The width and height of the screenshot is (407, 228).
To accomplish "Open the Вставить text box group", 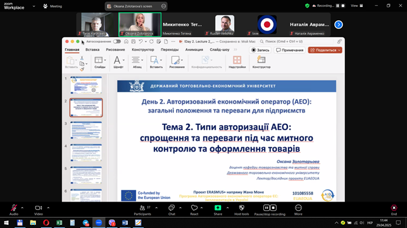I will [x=156, y=62].
